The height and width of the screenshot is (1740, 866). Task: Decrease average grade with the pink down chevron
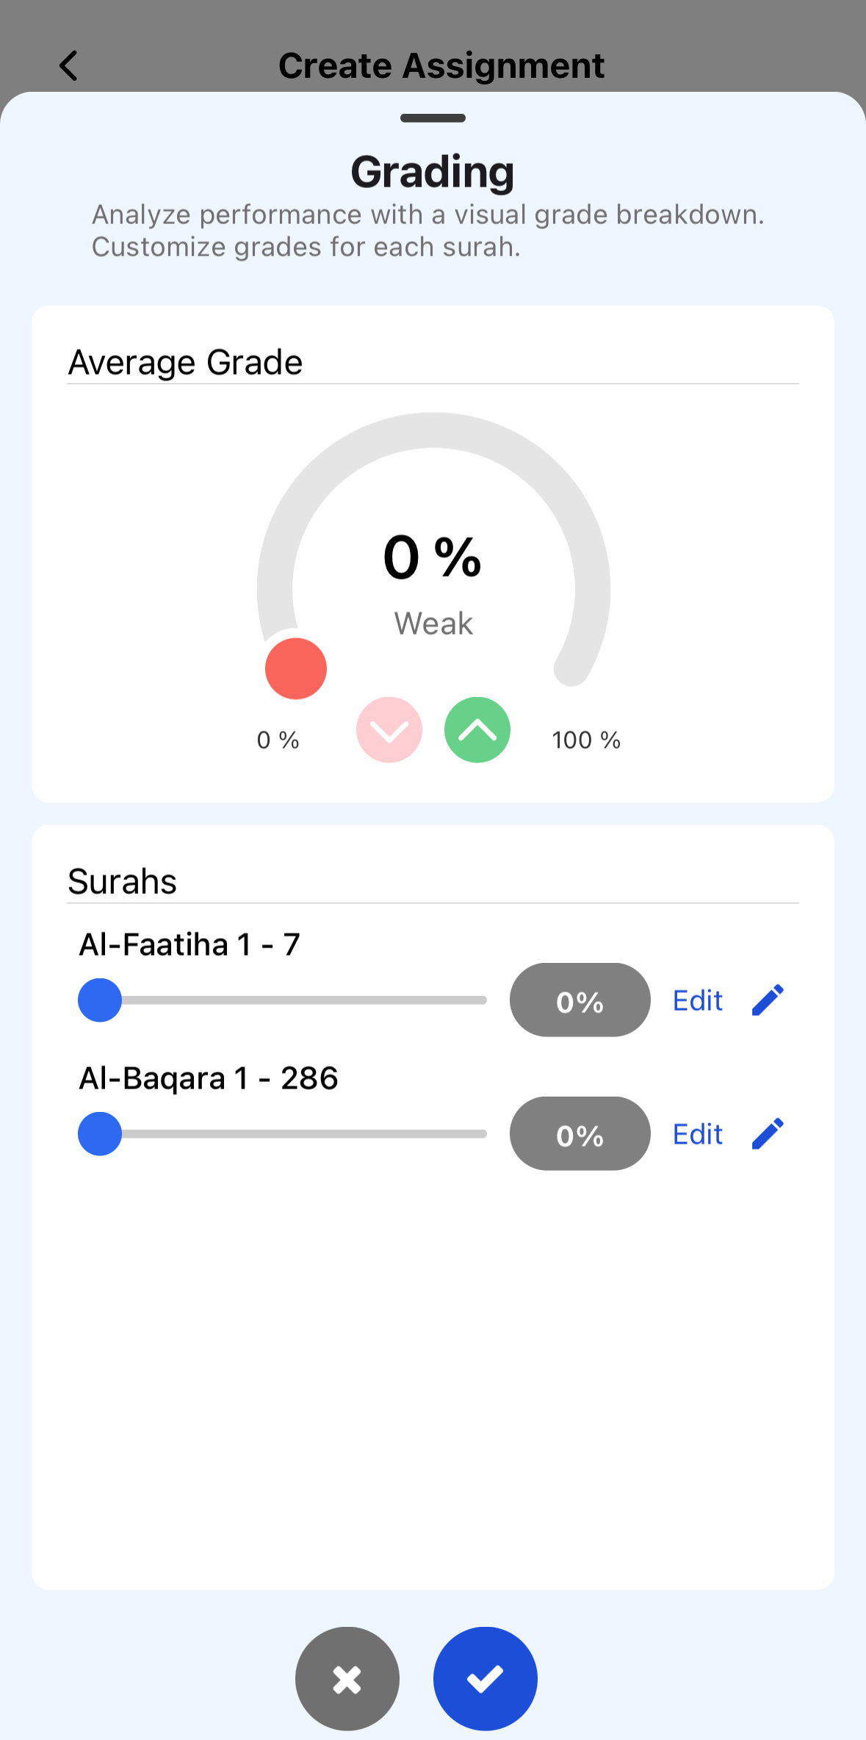(389, 730)
